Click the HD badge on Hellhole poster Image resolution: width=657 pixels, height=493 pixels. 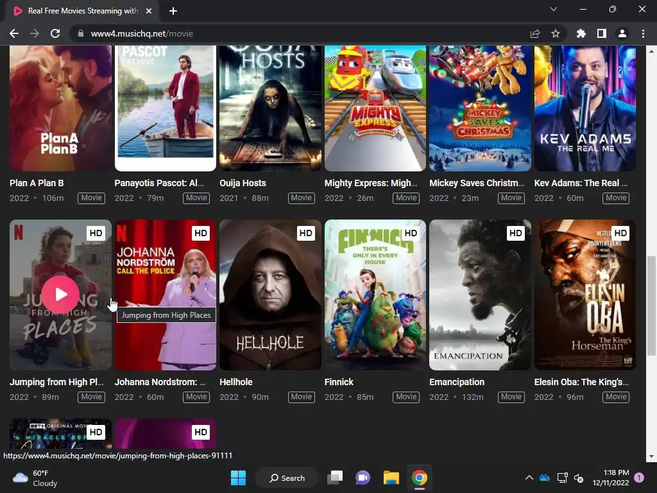pyautogui.click(x=305, y=233)
